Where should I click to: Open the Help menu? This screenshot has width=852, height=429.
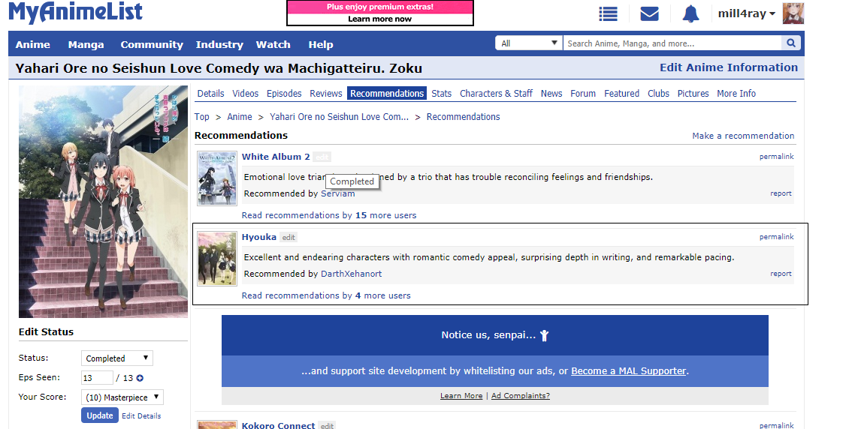321,44
